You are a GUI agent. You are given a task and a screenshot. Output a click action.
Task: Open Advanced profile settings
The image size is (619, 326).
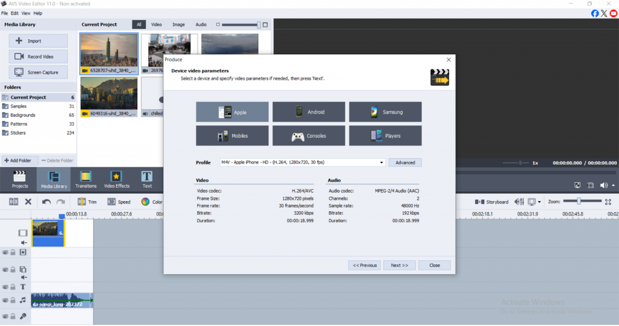[405, 162]
